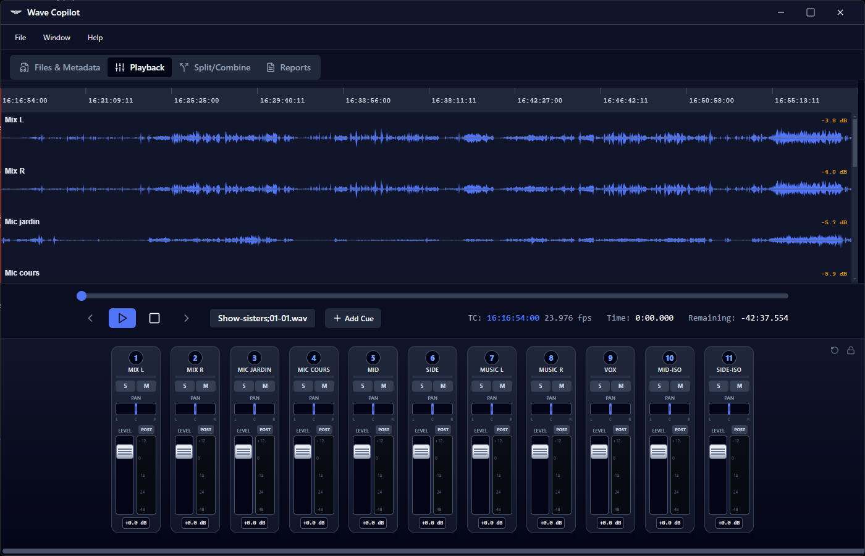865x556 pixels.
Task: Mute the MIC JARDIN channel
Action: pos(265,386)
